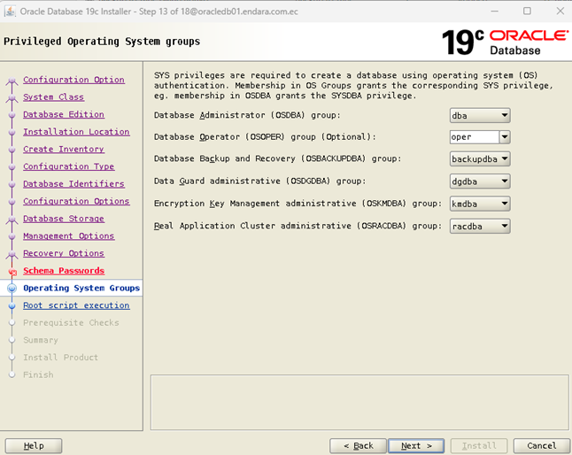This screenshot has height=455, width=572.
Task: Click the Cancel button
Action: click(542, 446)
